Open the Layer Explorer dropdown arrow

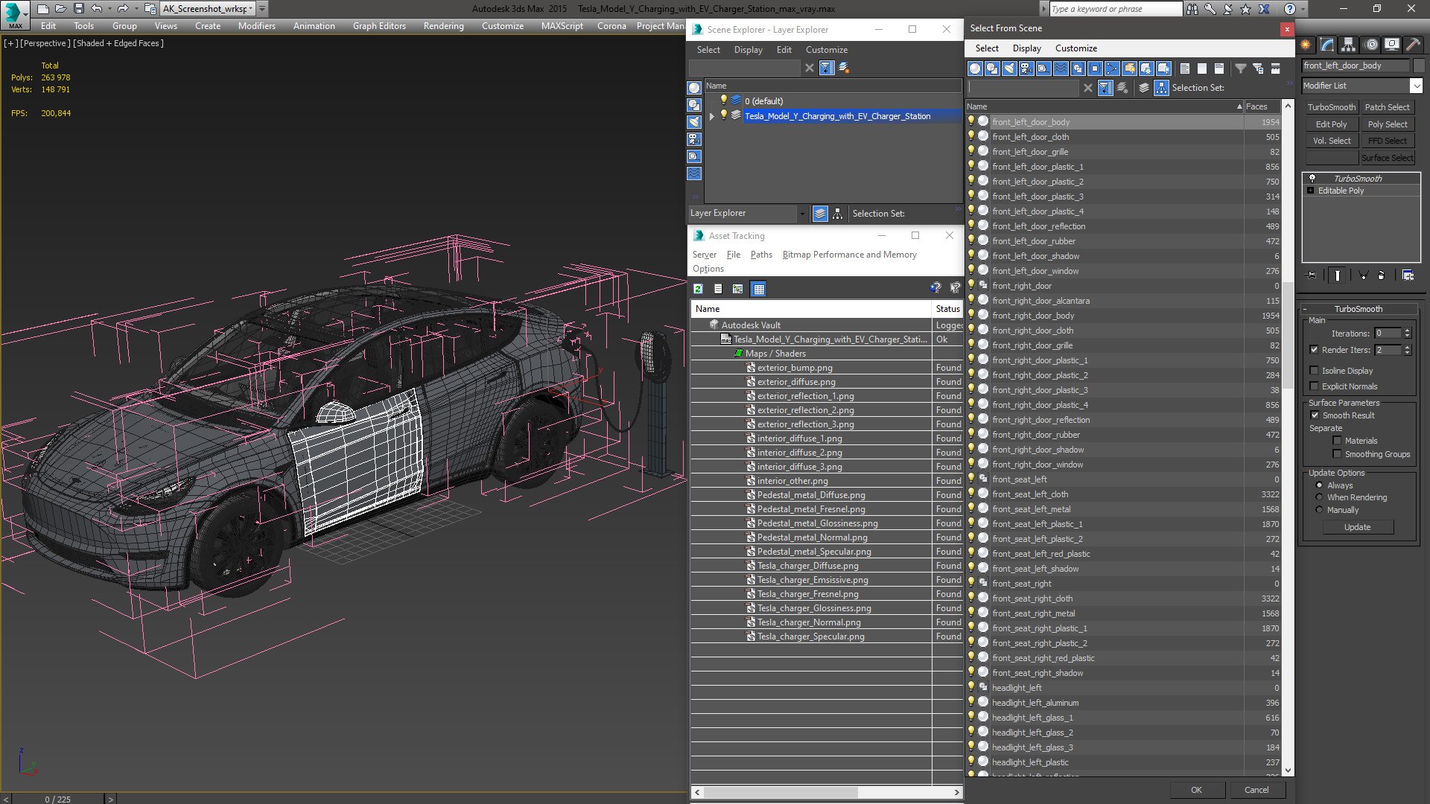(801, 214)
